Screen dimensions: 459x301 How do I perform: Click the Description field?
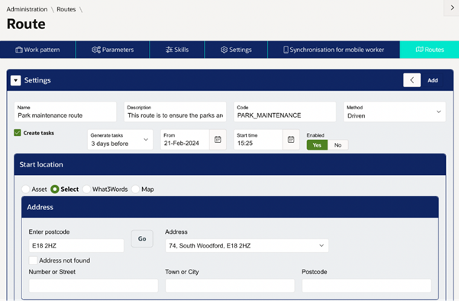click(x=175, y=112)
